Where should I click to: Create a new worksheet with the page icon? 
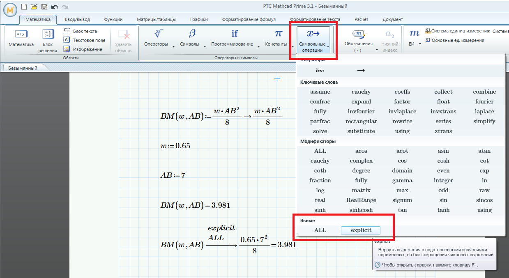click(x=24, y=7)
